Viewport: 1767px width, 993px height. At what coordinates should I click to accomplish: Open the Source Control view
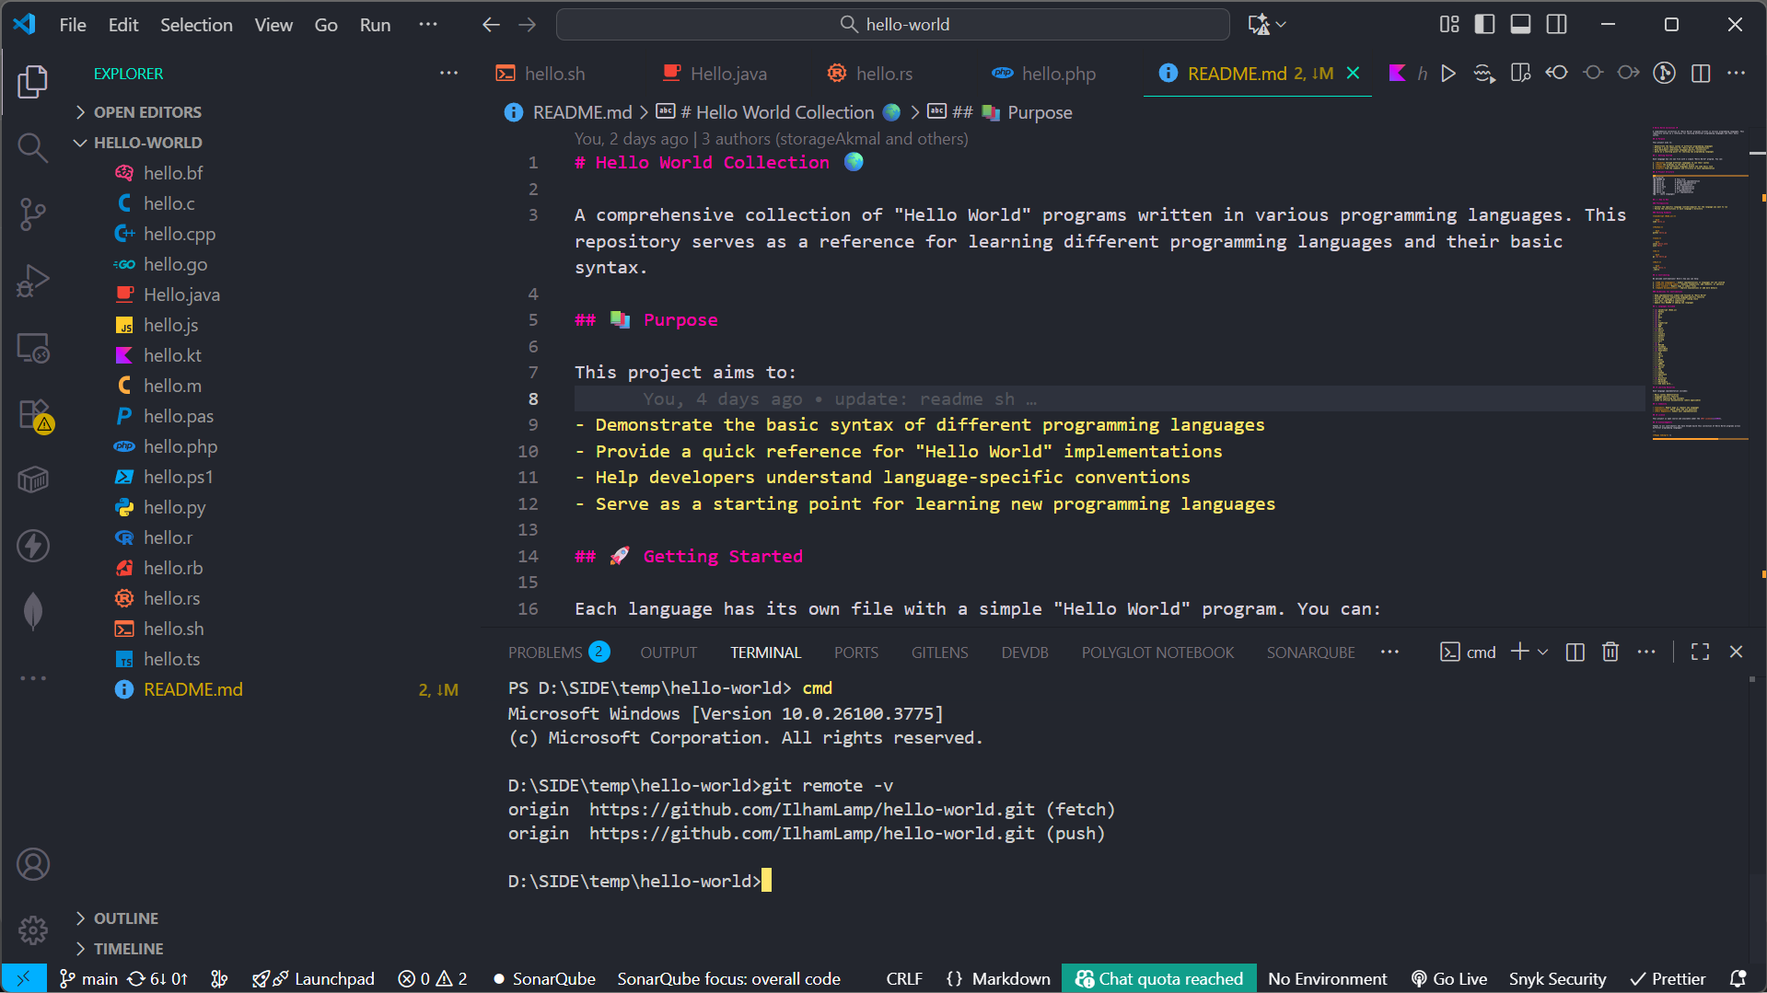(33, 214)
